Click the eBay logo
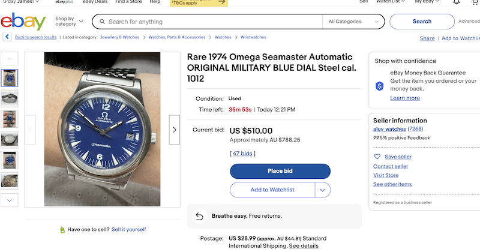 pos(23,22)
